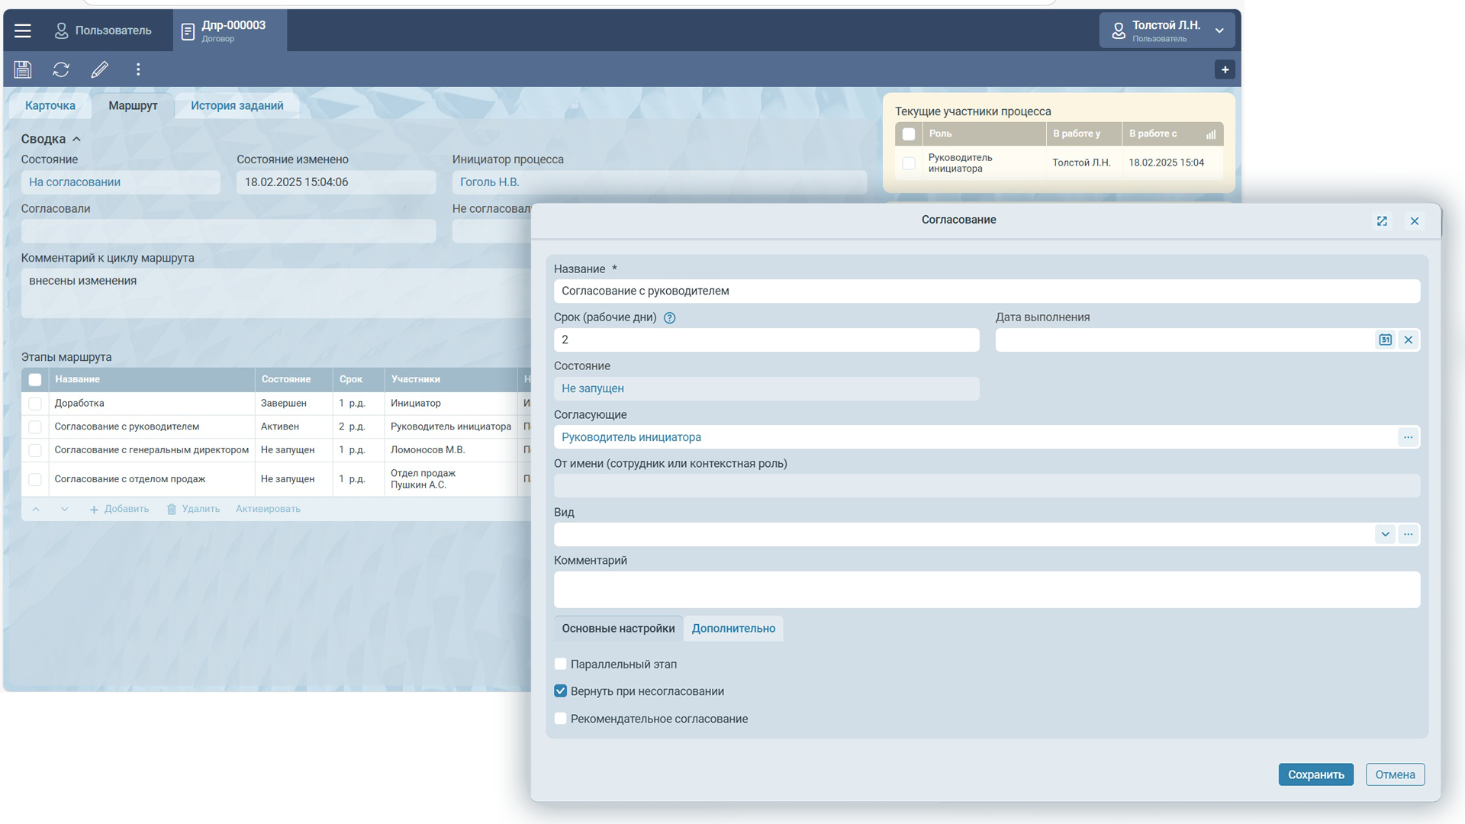
Task: Click the plus button in top-right panel
Action: (x=1225, y=69)
